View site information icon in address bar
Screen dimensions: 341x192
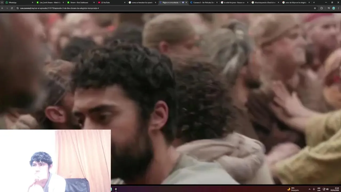coord(18,8)
